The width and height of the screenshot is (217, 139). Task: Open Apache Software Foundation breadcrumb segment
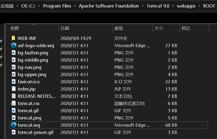(109, 6)
